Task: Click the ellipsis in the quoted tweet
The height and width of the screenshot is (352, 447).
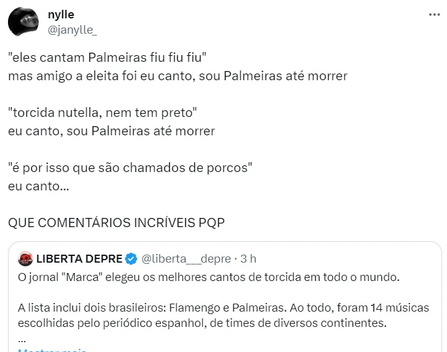Action: [22, 338]
